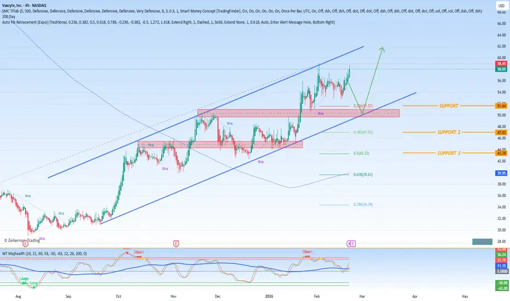
Task: Click the red 58.45 price tag
Action: pos(501,63)
